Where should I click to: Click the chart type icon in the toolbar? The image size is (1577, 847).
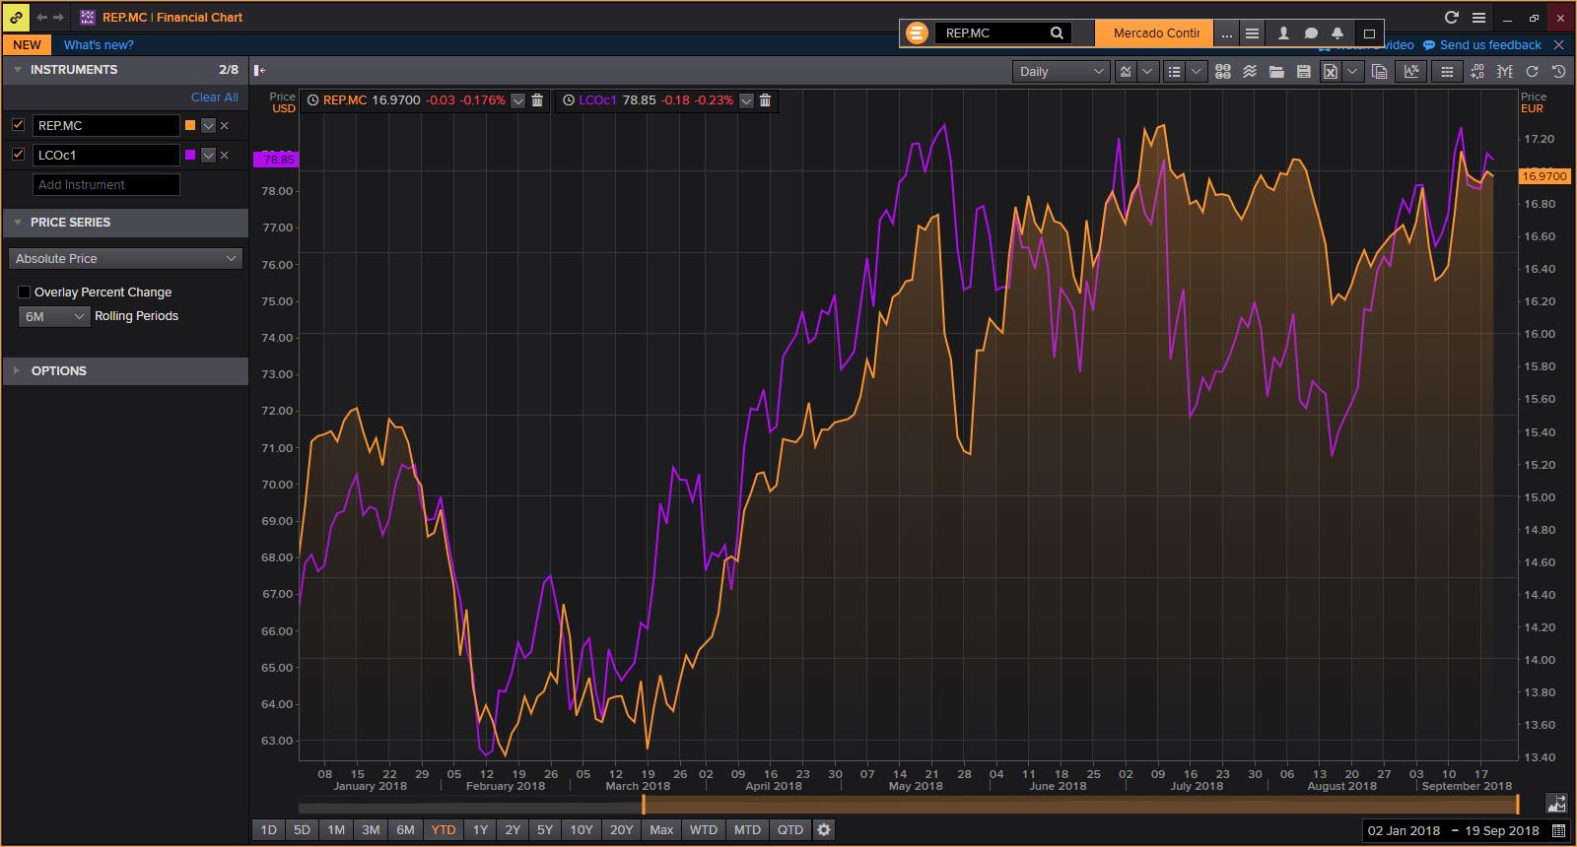click(1126, 71)
